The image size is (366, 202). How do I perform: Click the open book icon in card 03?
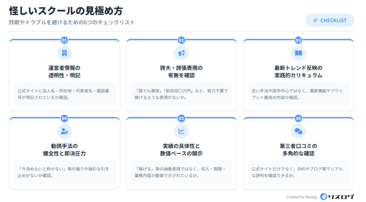tap(298, 53)
